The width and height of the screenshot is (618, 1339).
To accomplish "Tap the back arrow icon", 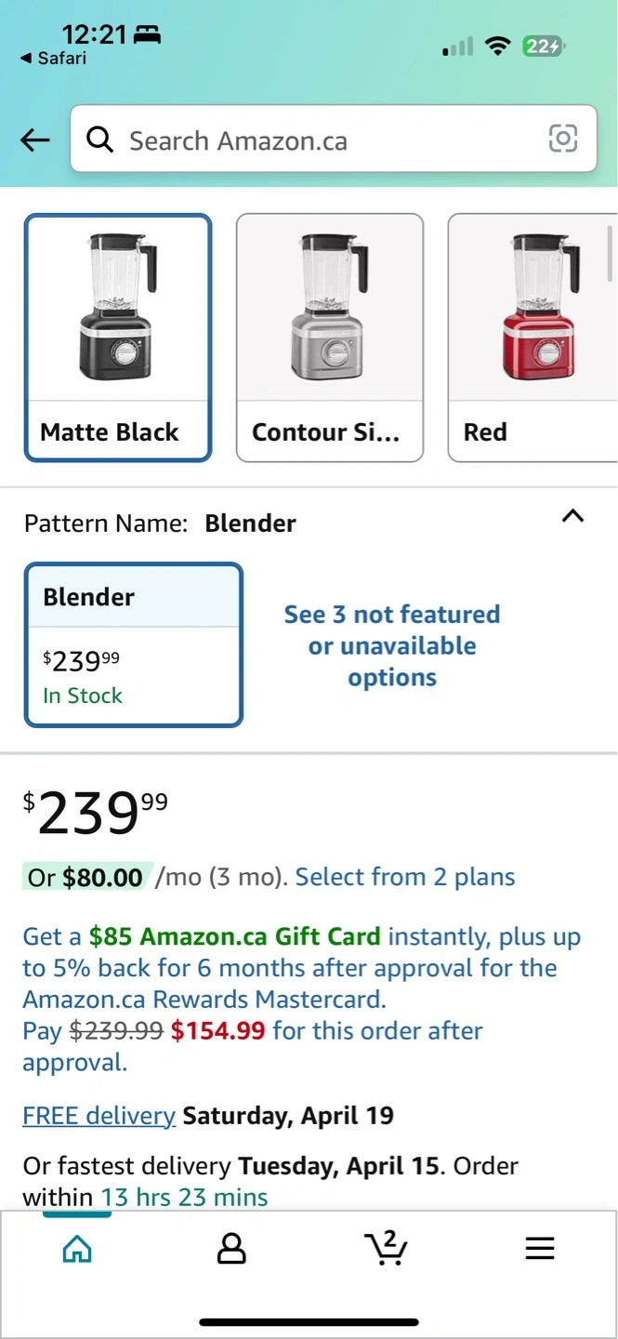I will tap(35, 140).
